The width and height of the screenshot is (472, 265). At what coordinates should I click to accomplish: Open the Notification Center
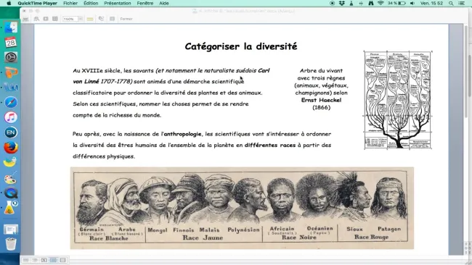pos(461,4)
